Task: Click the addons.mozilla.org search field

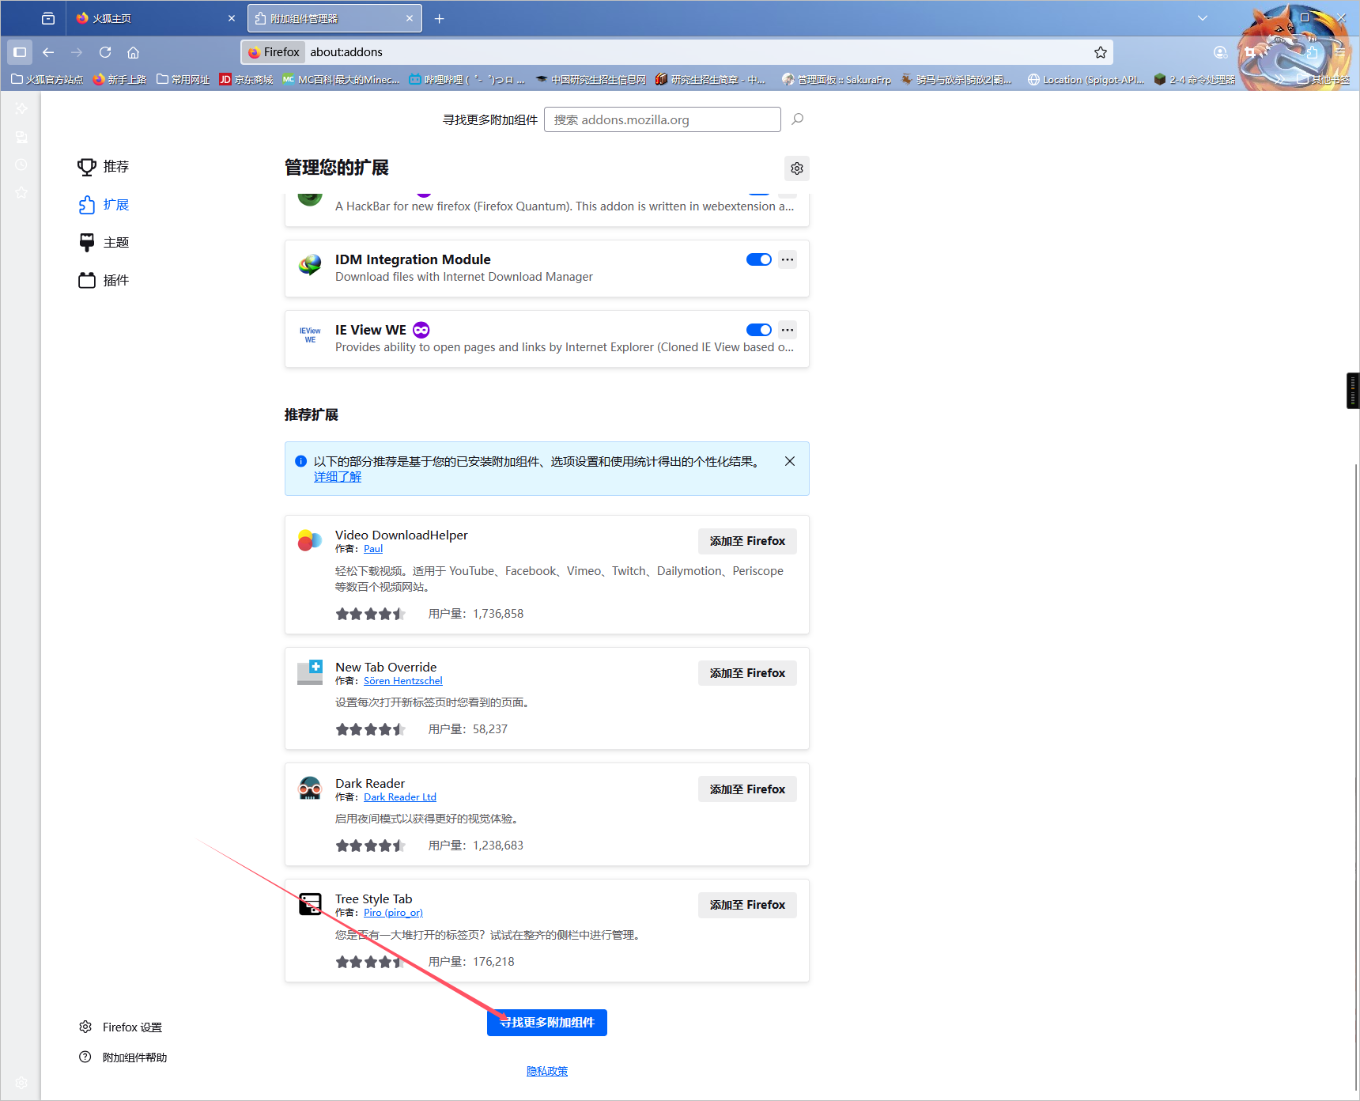Action: (662, 119)
